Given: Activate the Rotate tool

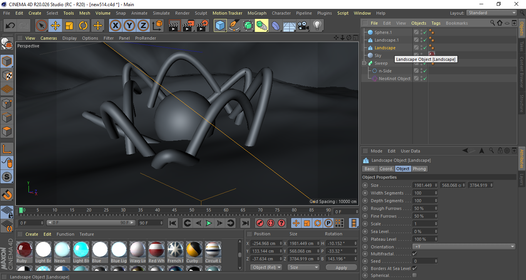Looking at the screenshot, I should click(x=83, y=26).
